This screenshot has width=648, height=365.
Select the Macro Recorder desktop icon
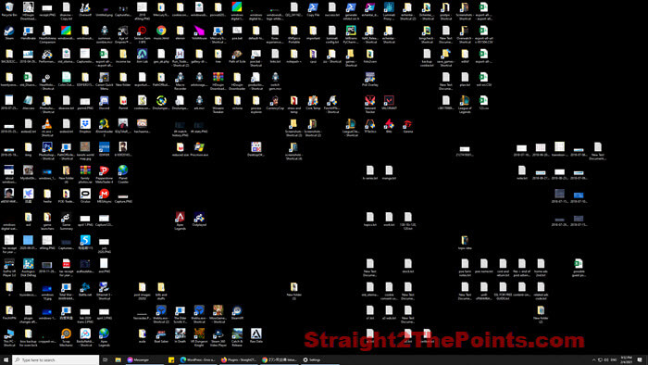click(x=181, y=82)
